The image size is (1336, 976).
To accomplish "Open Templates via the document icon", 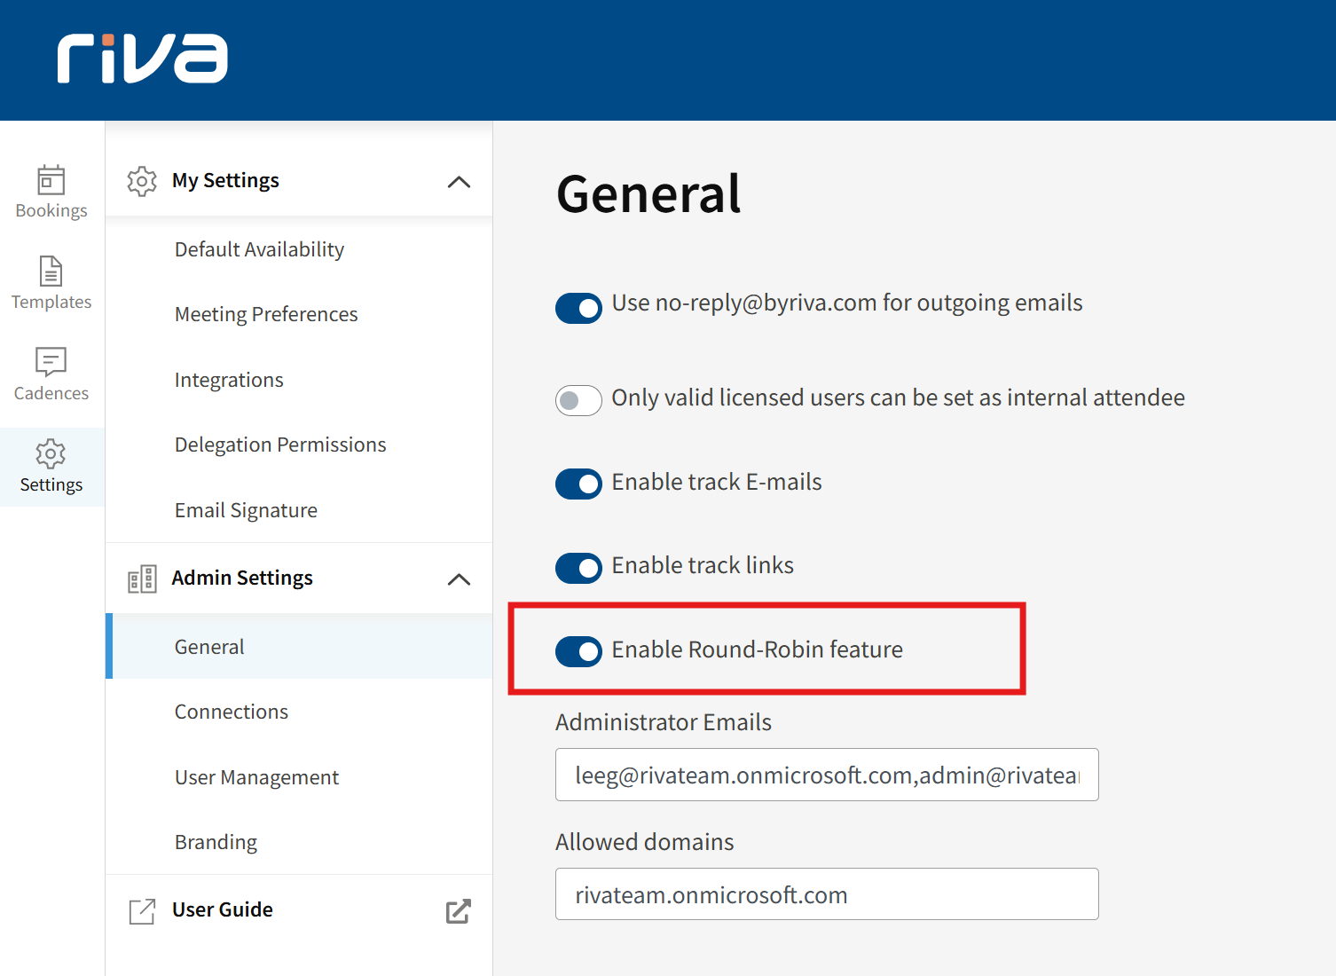I will [51, 272].
